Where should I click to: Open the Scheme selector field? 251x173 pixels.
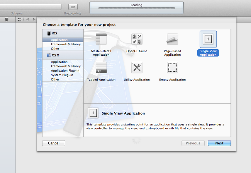(31, 7)
